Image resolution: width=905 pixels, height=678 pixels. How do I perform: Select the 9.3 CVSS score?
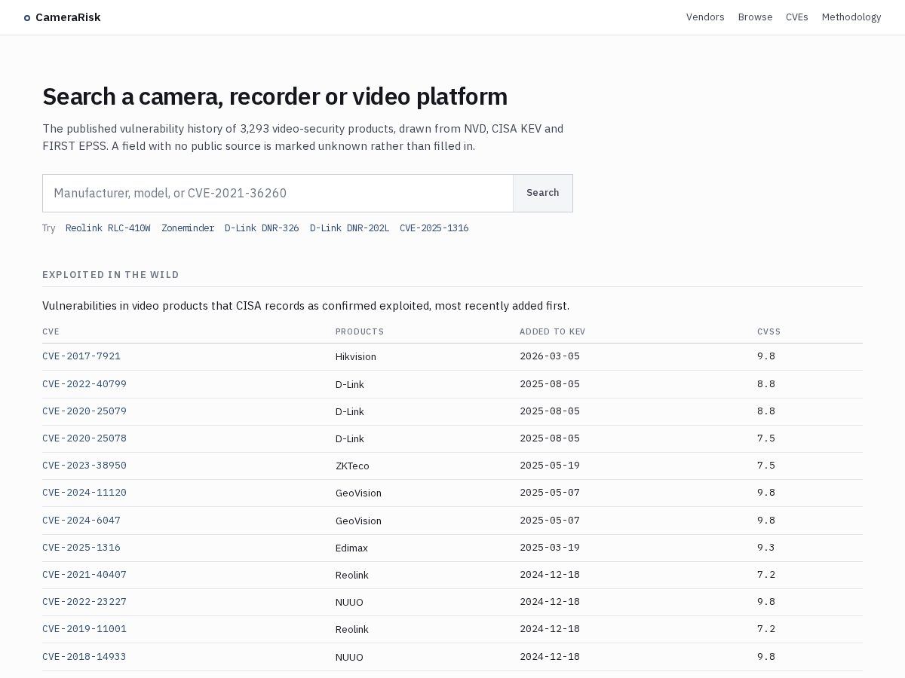point(766,548)
